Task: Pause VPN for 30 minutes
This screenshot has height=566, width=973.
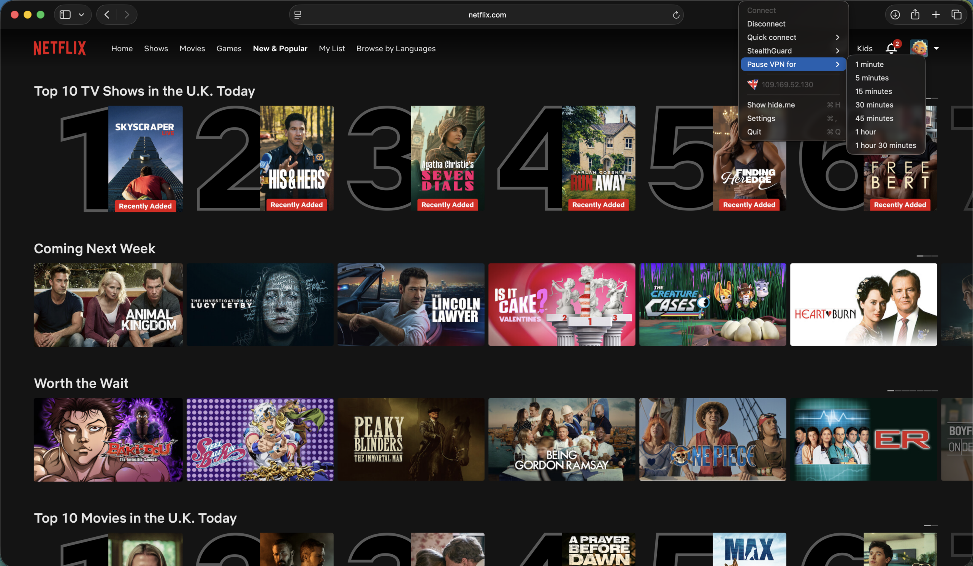Action: [x=886, y=105]
